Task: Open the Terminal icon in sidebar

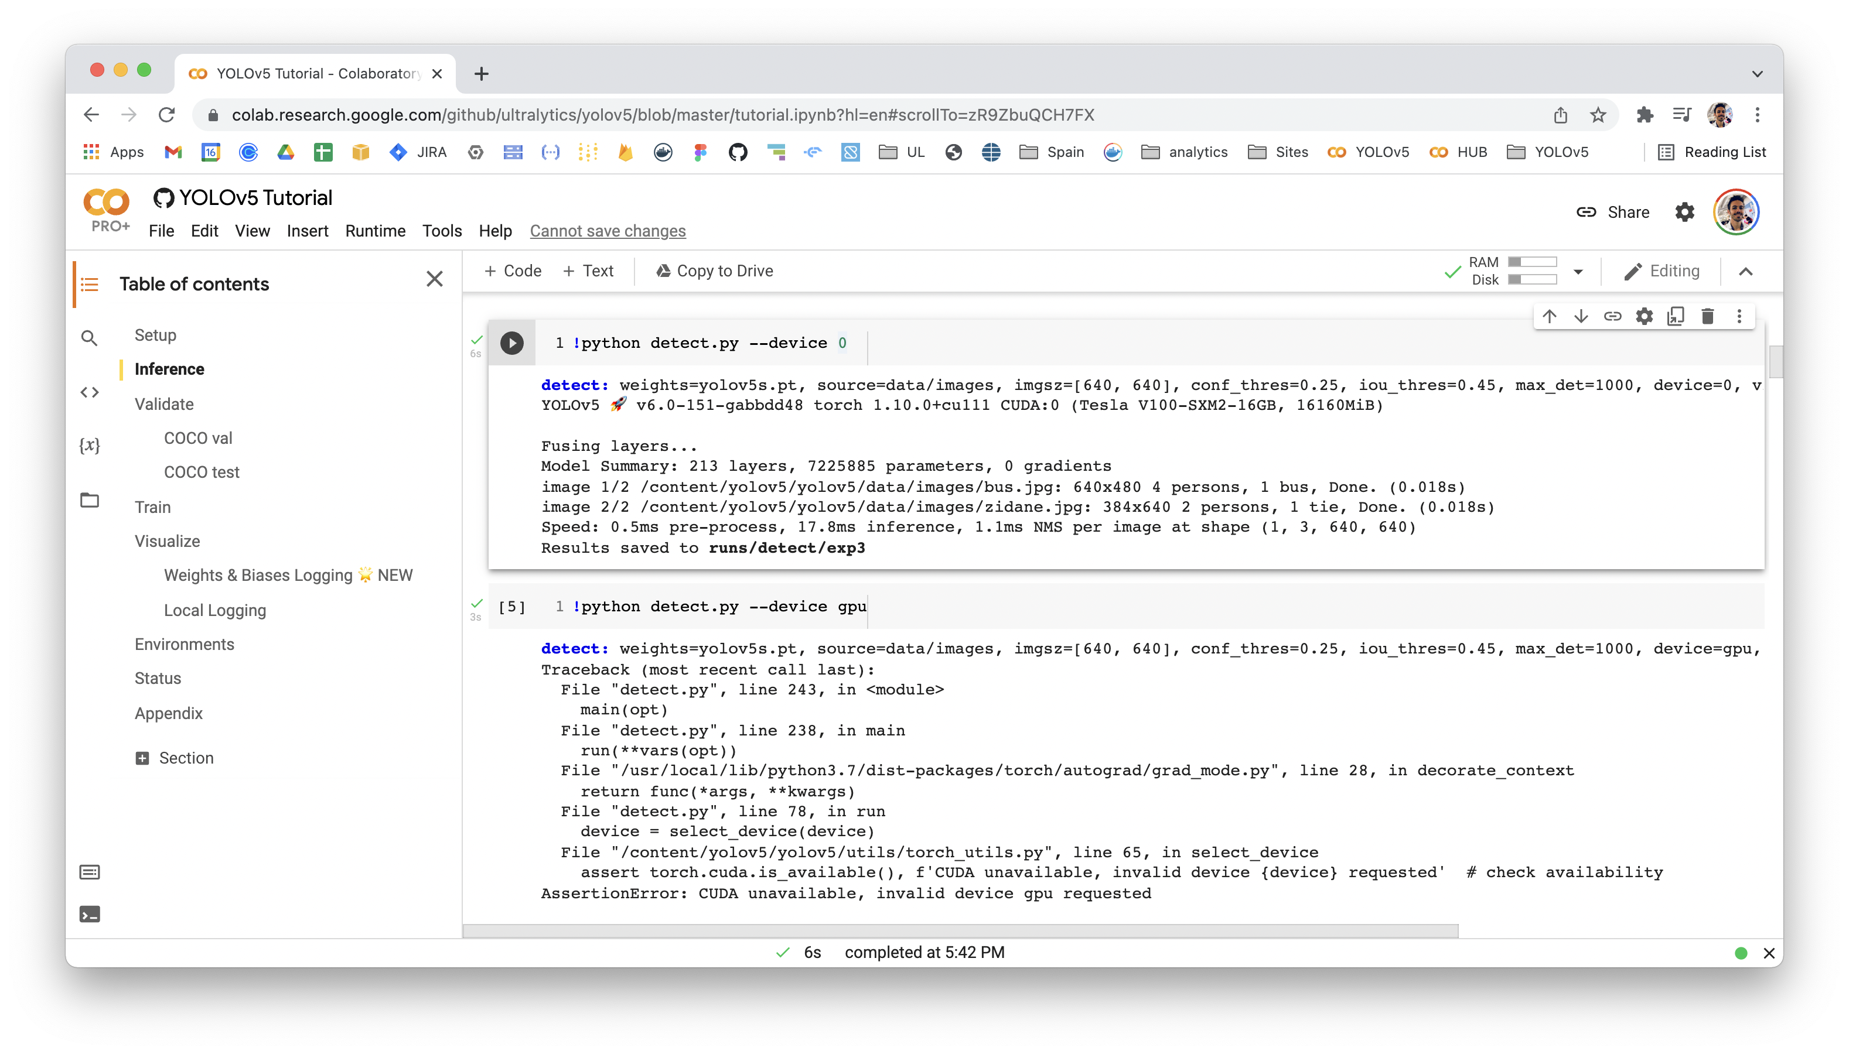Action: (x=89, y=914)
